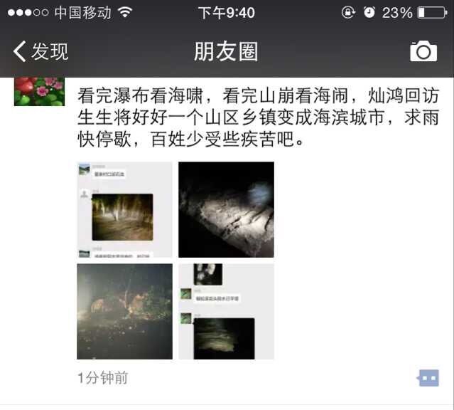Tap the 下午9:40 clock
Screen dimensions: 454x410
click(227, 13)
